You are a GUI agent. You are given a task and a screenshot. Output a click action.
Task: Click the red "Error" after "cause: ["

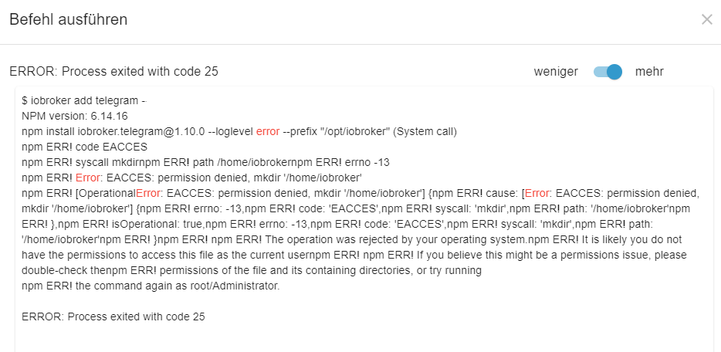click(537, 193)
